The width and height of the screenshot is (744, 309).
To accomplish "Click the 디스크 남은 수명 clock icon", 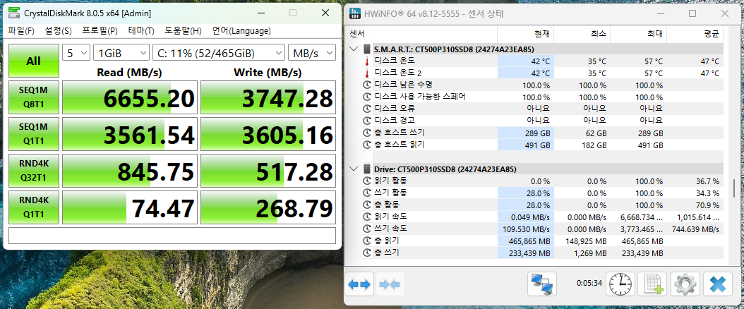I will coord(367,85).
